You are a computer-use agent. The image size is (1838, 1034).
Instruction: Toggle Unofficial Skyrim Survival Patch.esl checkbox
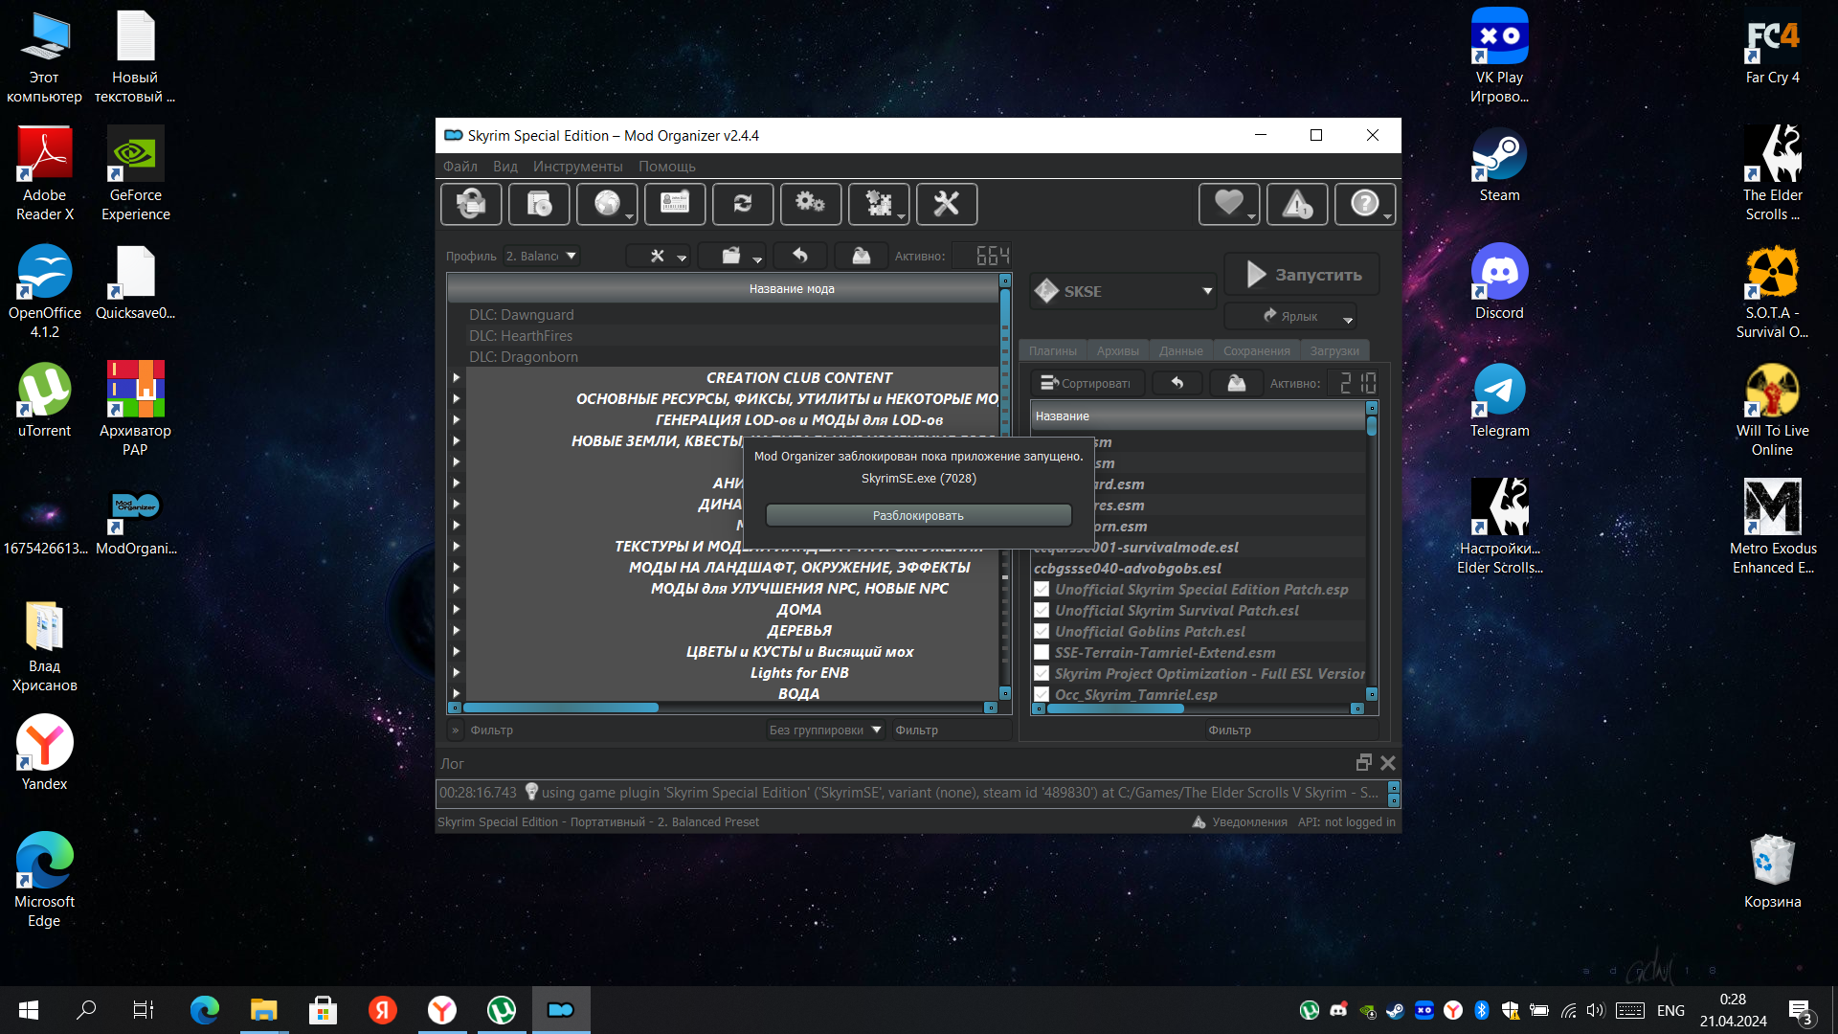pyautogui.click(x=1042, y=611)
